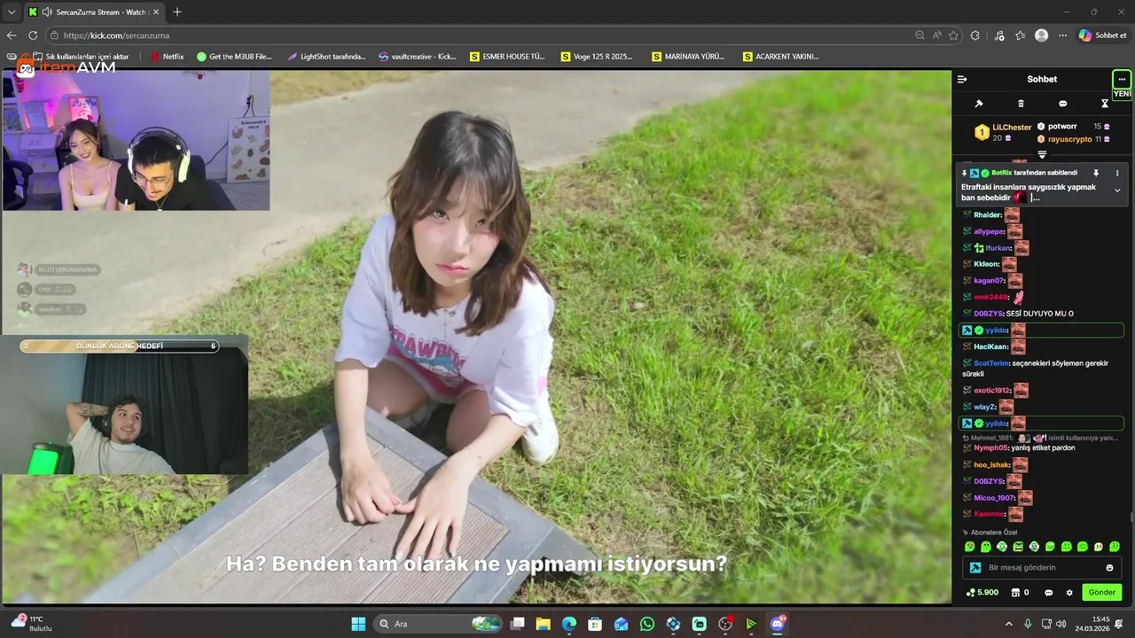Screen dimensions: 1135x638
Task: Open the speech bubble icon in chat toolbar
Action: click(x=1062, y=104)
